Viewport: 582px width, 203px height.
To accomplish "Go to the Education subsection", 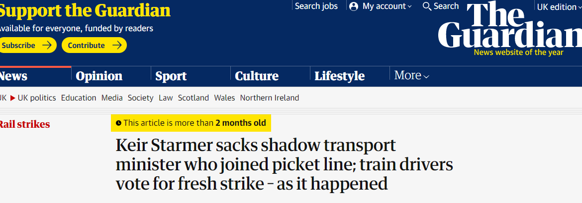I will coord(79,98).
